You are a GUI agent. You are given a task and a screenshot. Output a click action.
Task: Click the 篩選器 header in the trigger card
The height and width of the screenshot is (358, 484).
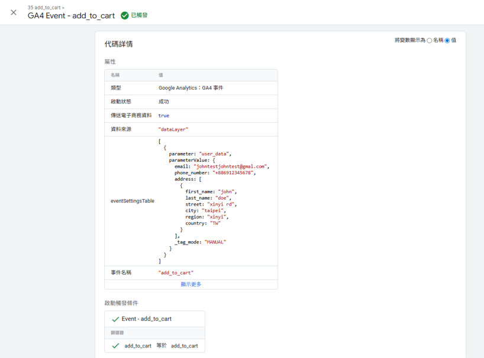click(x=117, y=333)
